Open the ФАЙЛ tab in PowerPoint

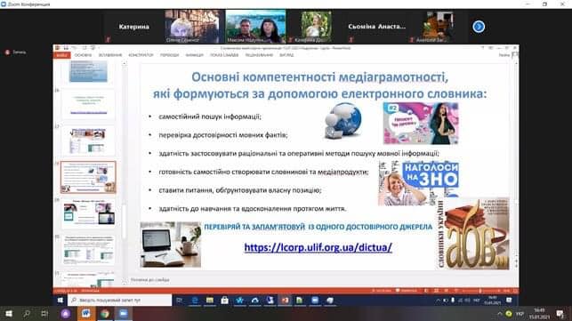[61, 55]
